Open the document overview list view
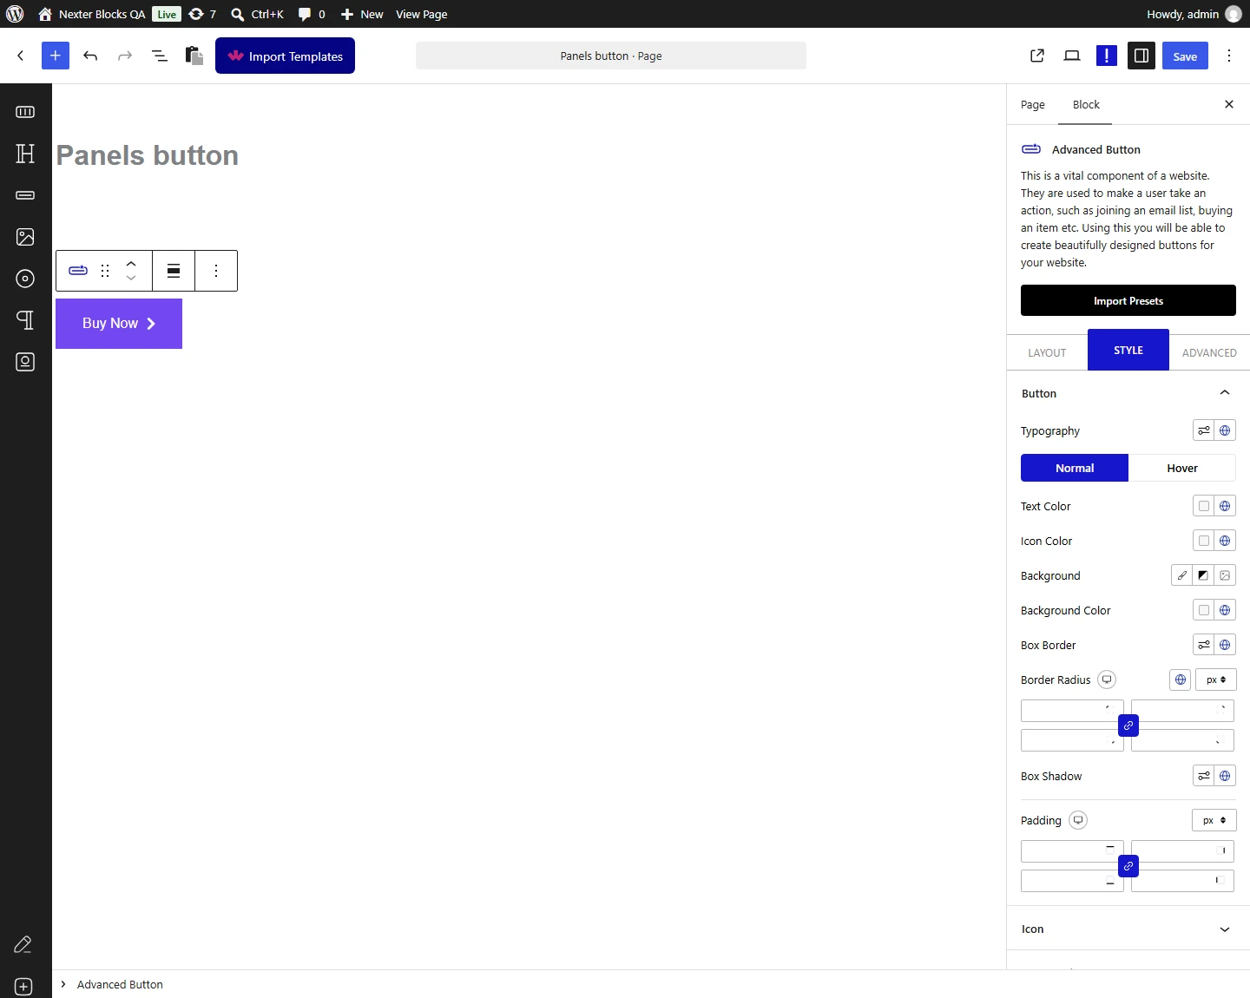Image resolution: width=1250 pixels, height=998 pixels. coord(160,56)
